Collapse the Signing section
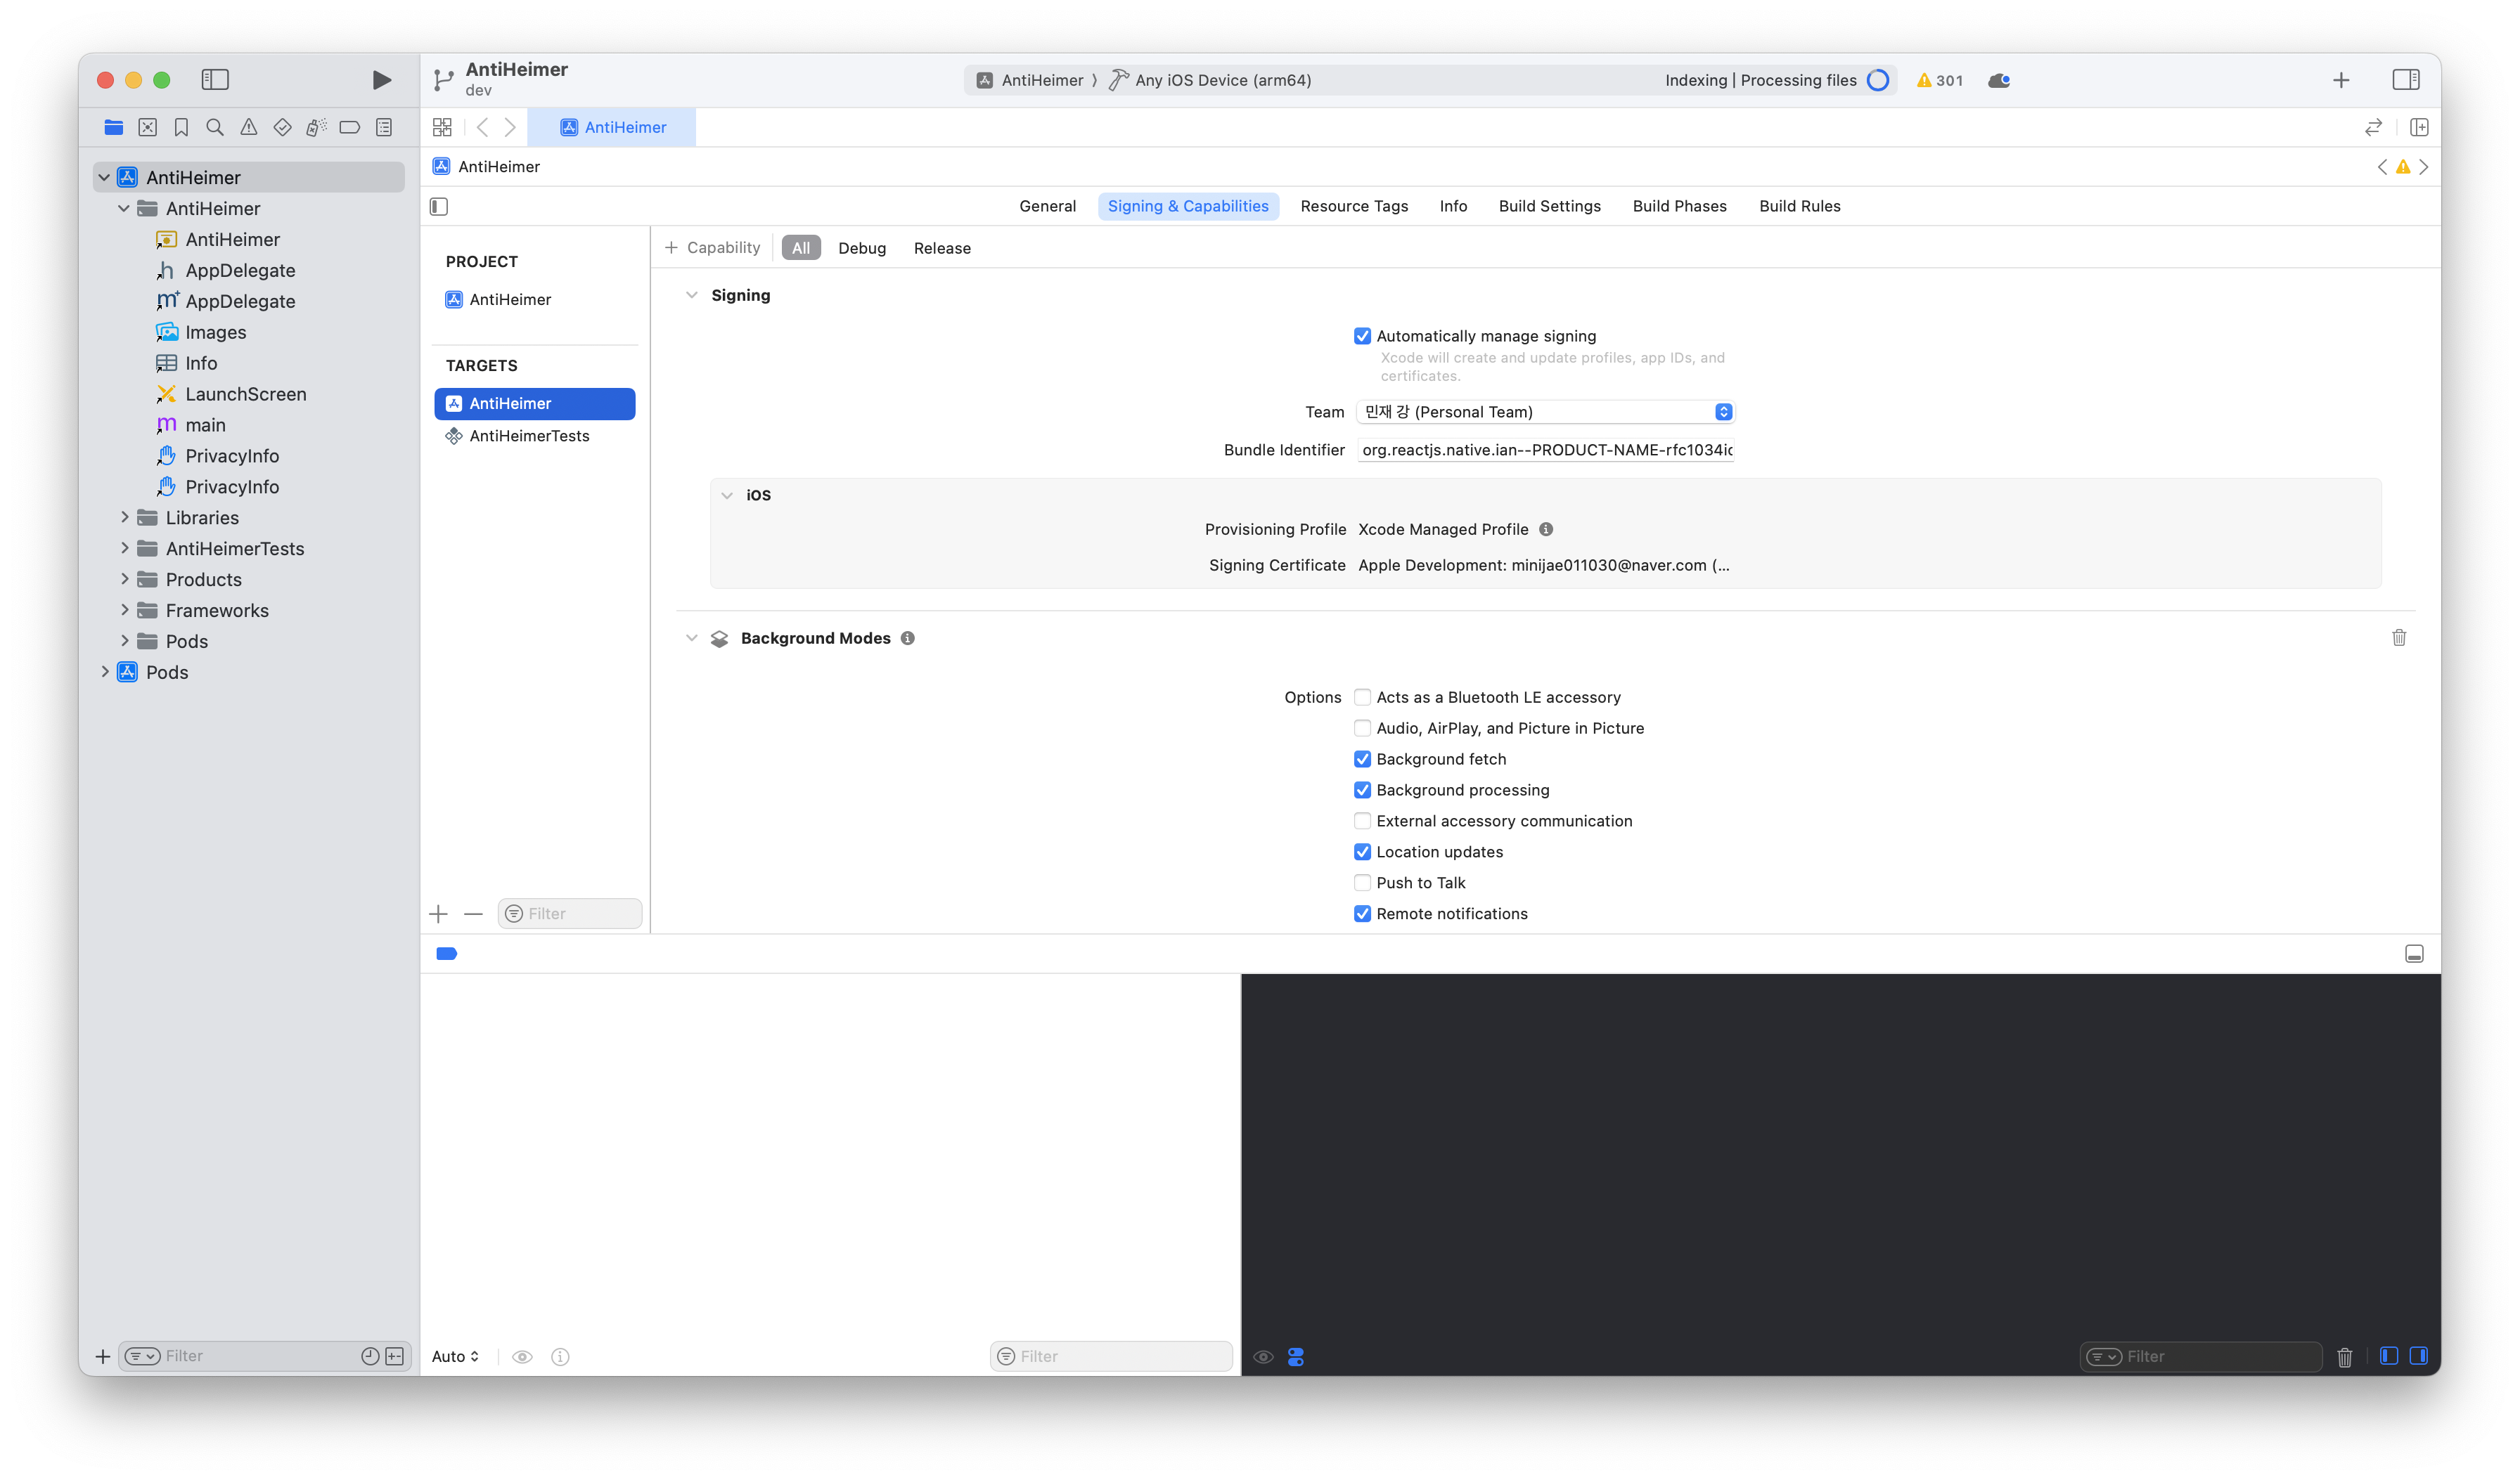Viewport: 2520px width, 1480px height. coord(691,296)
